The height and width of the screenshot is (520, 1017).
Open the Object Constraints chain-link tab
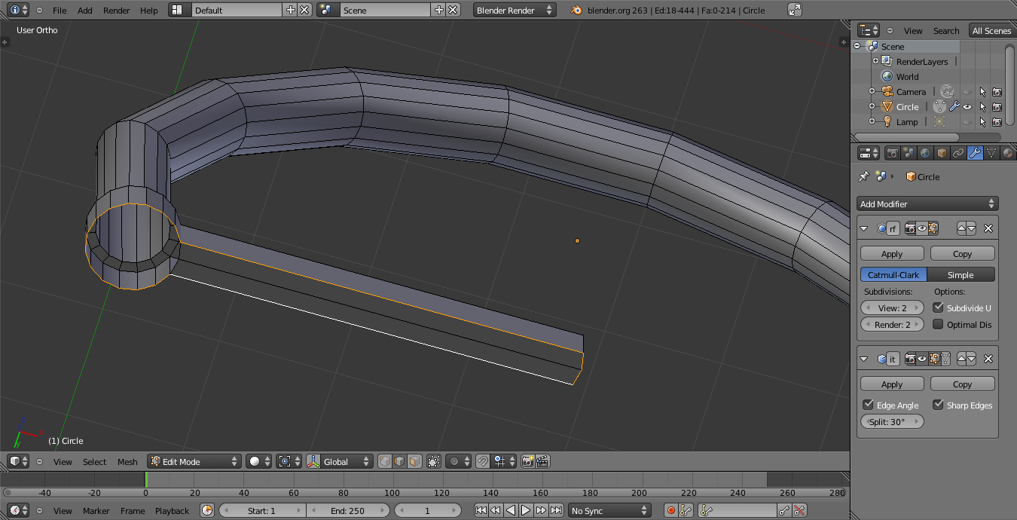[x=958, y=153]
